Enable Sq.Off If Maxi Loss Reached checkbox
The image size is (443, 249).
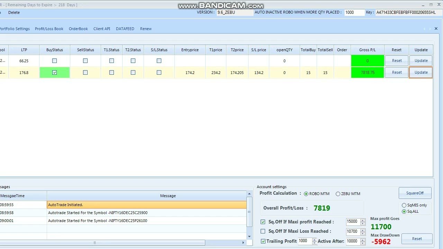click(263, 231)
